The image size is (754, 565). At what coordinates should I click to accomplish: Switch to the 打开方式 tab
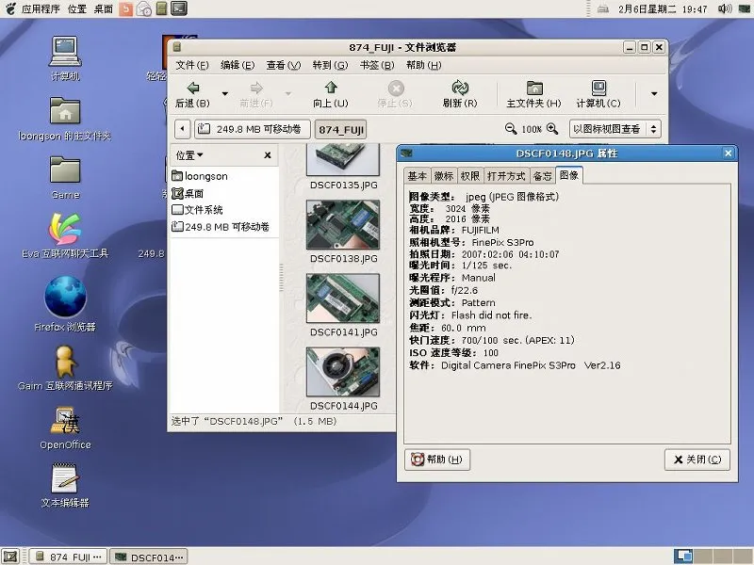coord(506,176)
